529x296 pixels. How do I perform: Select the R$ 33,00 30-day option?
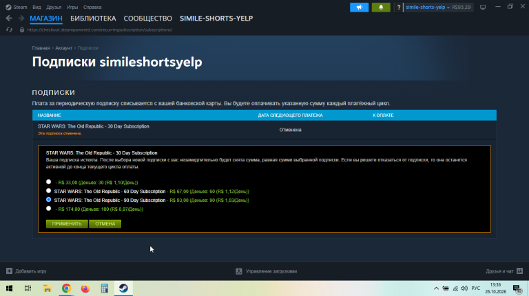(x=49, y=182)
